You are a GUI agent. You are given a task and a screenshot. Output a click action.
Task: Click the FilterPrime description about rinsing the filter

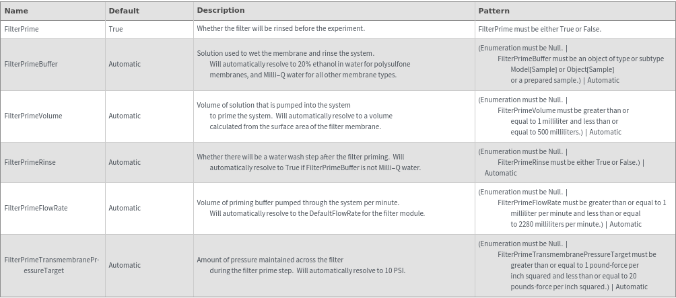[x=281, y=29]
